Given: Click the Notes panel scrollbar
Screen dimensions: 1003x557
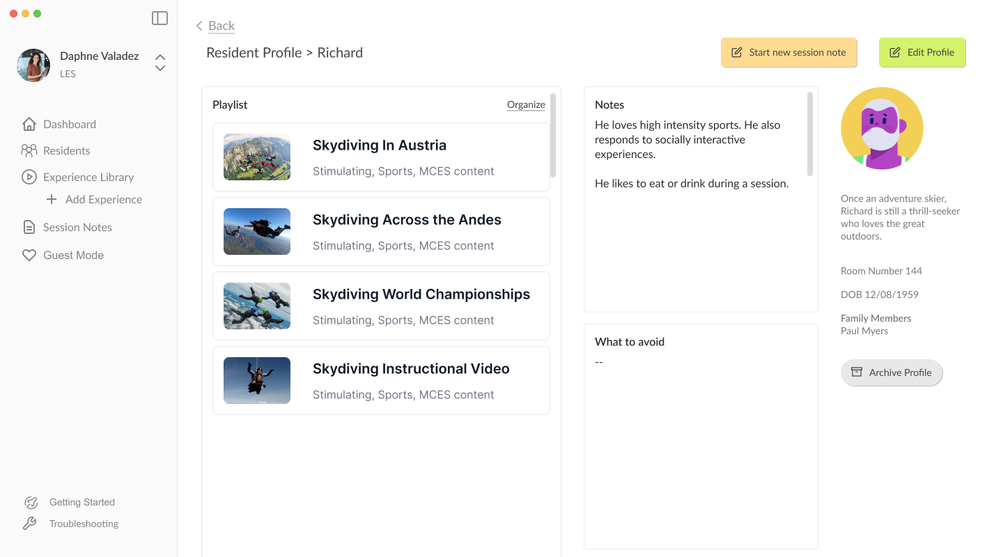Looking at the screenshot, I should pos(810,134).
